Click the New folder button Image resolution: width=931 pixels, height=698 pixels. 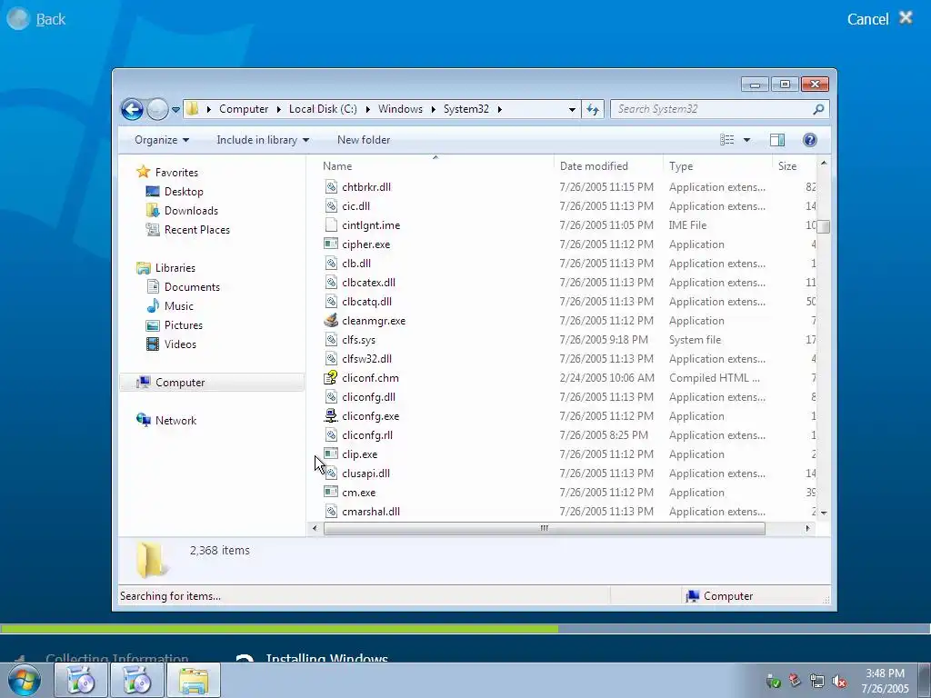pyautogui.click(x=364, y=140)
